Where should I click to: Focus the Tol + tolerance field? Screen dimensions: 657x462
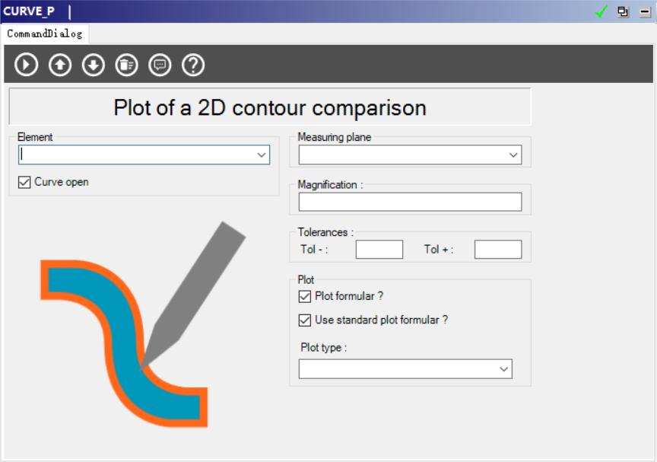[497, 250]
